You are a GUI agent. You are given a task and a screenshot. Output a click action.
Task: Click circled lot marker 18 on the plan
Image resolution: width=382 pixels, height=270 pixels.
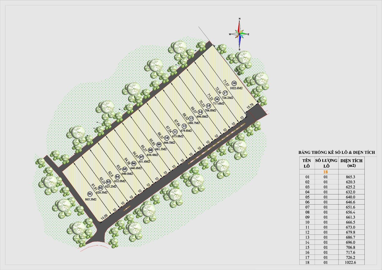[234, 84]
